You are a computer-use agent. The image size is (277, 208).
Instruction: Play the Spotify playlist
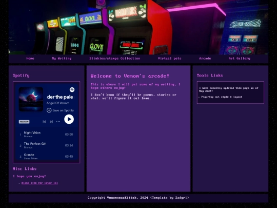click(69, 119)
